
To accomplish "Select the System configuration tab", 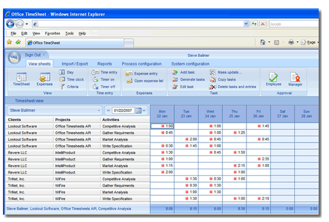I will pyautogui.click(x=190, y=64).
